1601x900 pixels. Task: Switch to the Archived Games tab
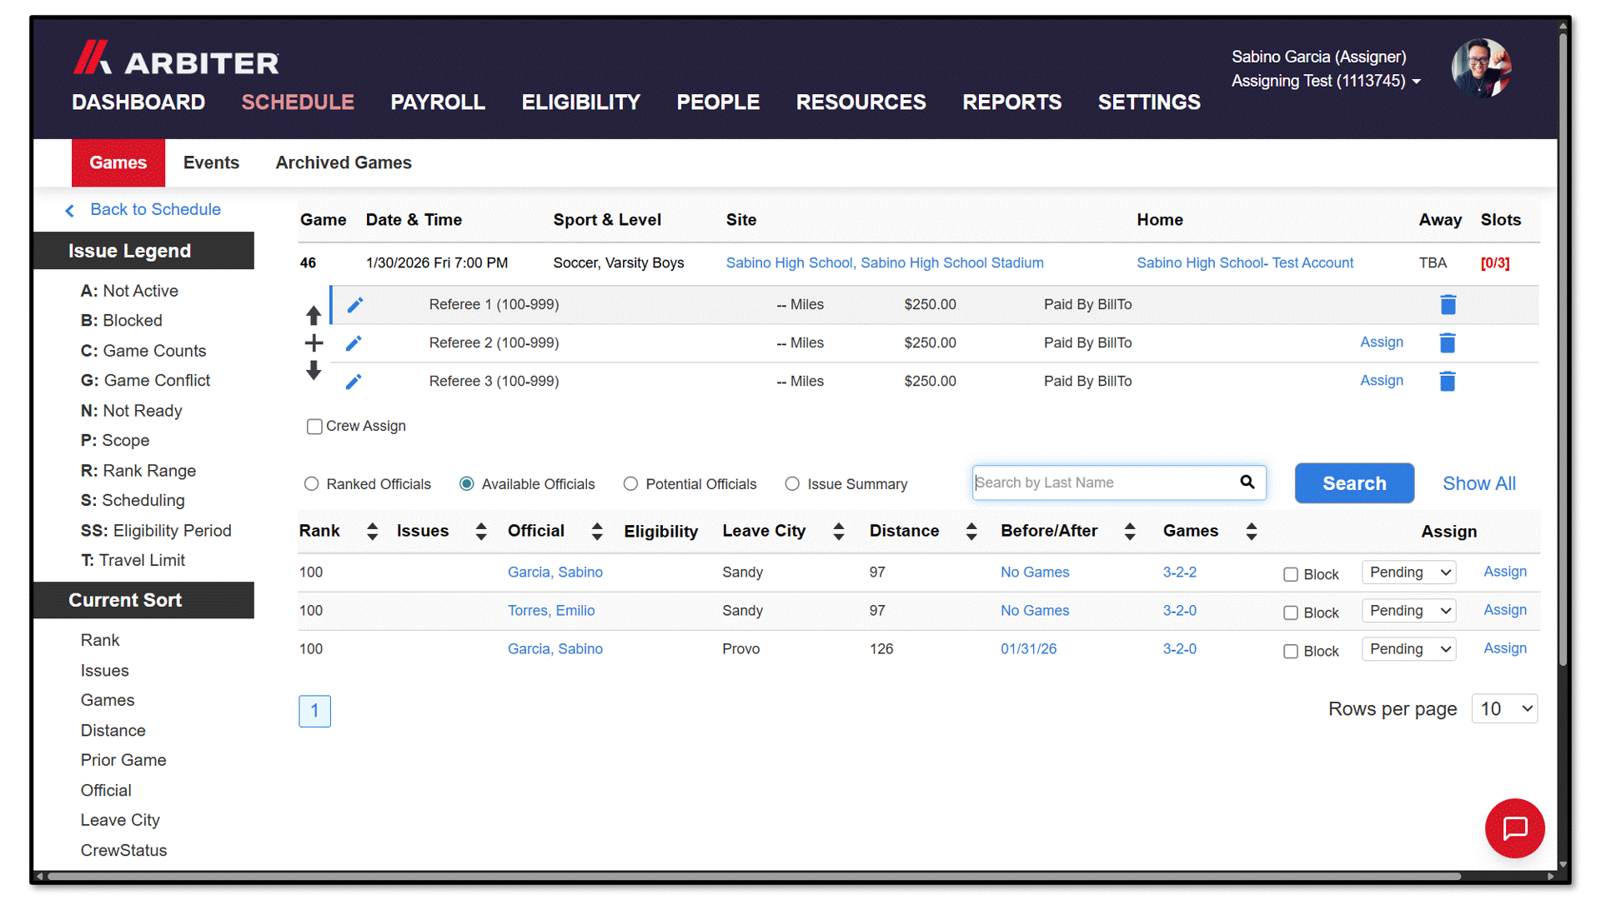(344, 162)
